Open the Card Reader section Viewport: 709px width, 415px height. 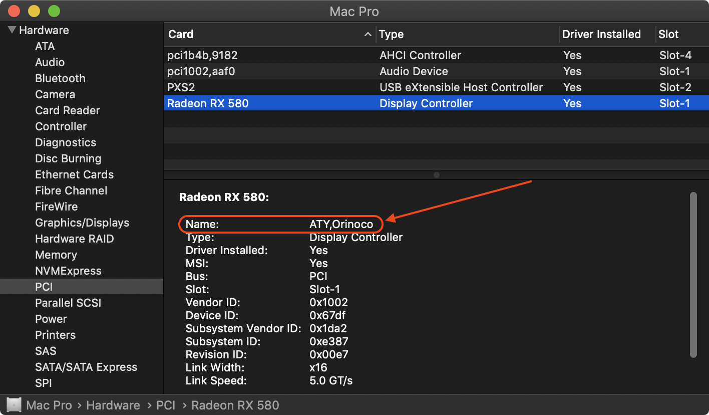[68, 110]
